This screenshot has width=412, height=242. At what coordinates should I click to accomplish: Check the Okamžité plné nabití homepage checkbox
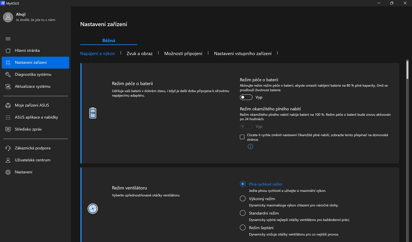pyautogui.click(x=242, y=137)
